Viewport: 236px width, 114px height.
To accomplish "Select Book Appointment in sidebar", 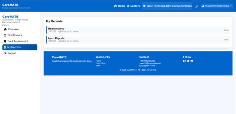I will (20, 41).
